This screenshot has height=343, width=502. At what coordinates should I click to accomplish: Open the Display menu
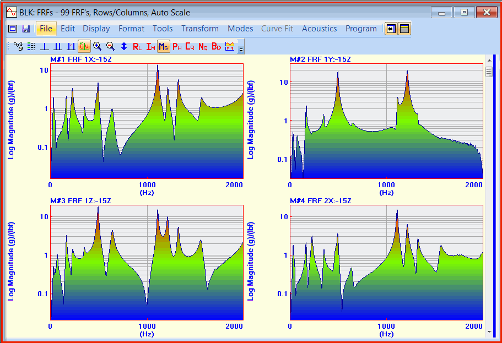click(96, 29)
